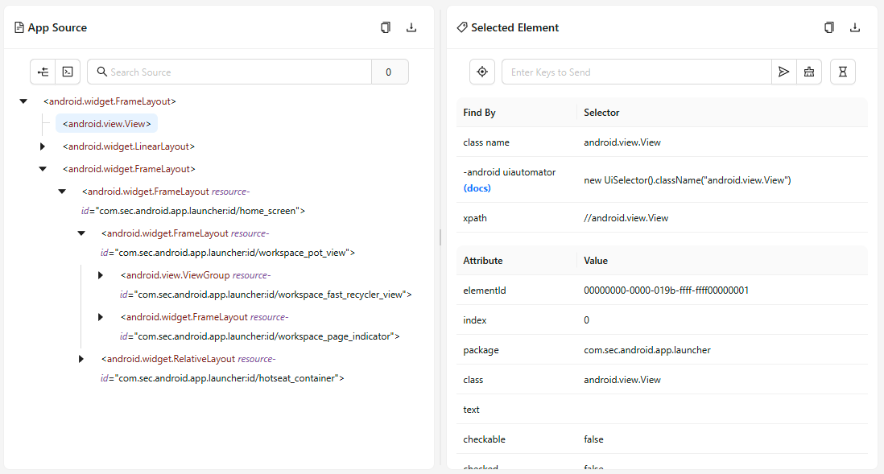Viewport: 884px width, 474px height.
Task: Copy Selected Element attributes to clipboard
Action: 829,27
